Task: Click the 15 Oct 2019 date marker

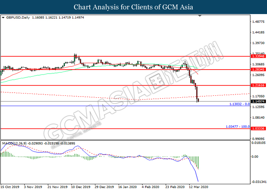Action: pyautogui.click(x=10, y=187)
